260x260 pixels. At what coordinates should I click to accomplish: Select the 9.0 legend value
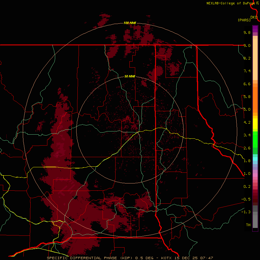click(x=247, y=45)
